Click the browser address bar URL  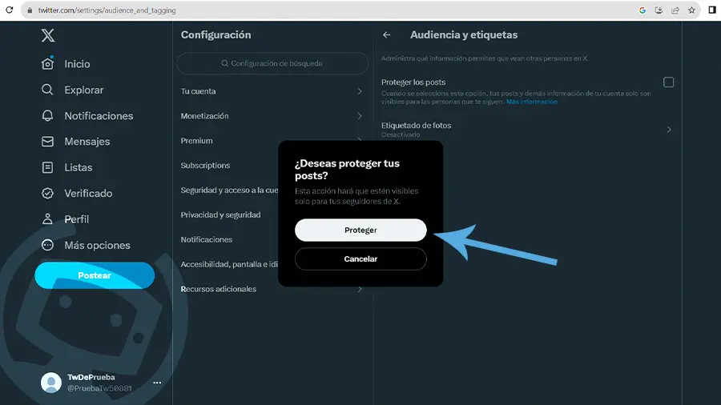(x=107, y=10)
